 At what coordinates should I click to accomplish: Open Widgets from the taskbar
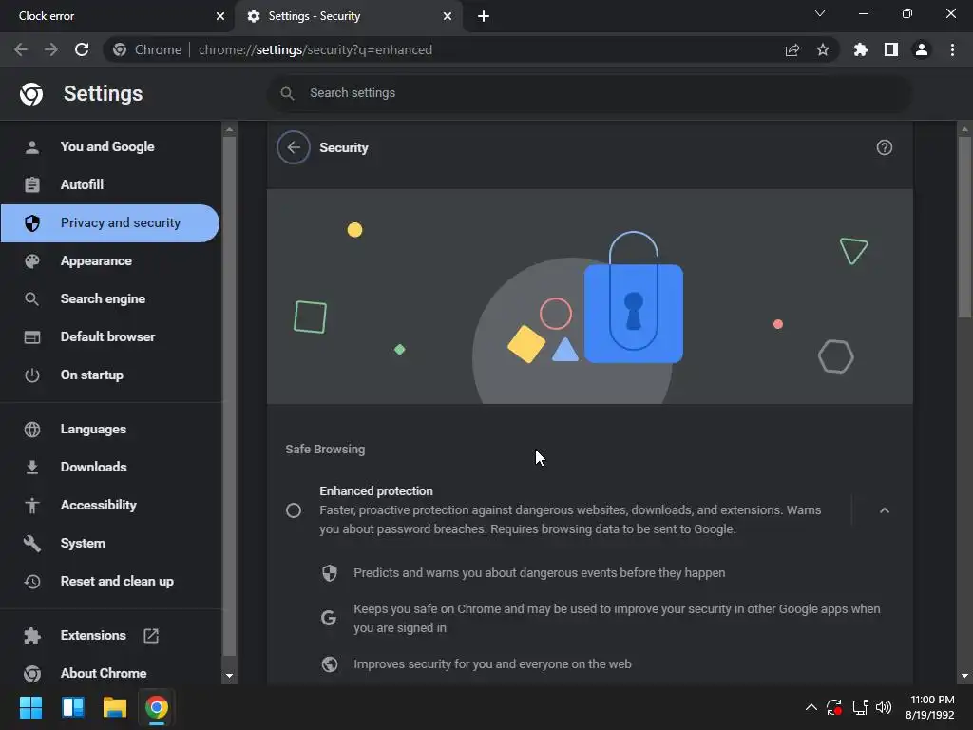pos(73,707)
